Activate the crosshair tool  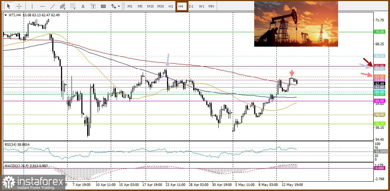click(x=19, y=6)
